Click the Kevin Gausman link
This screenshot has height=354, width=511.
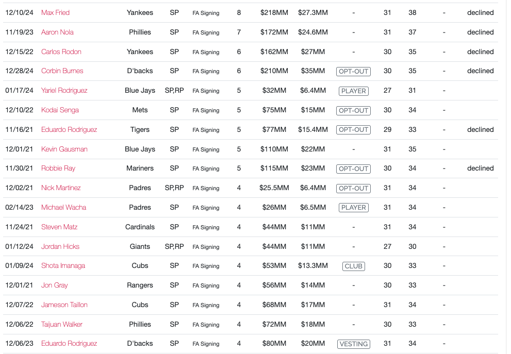64,149
